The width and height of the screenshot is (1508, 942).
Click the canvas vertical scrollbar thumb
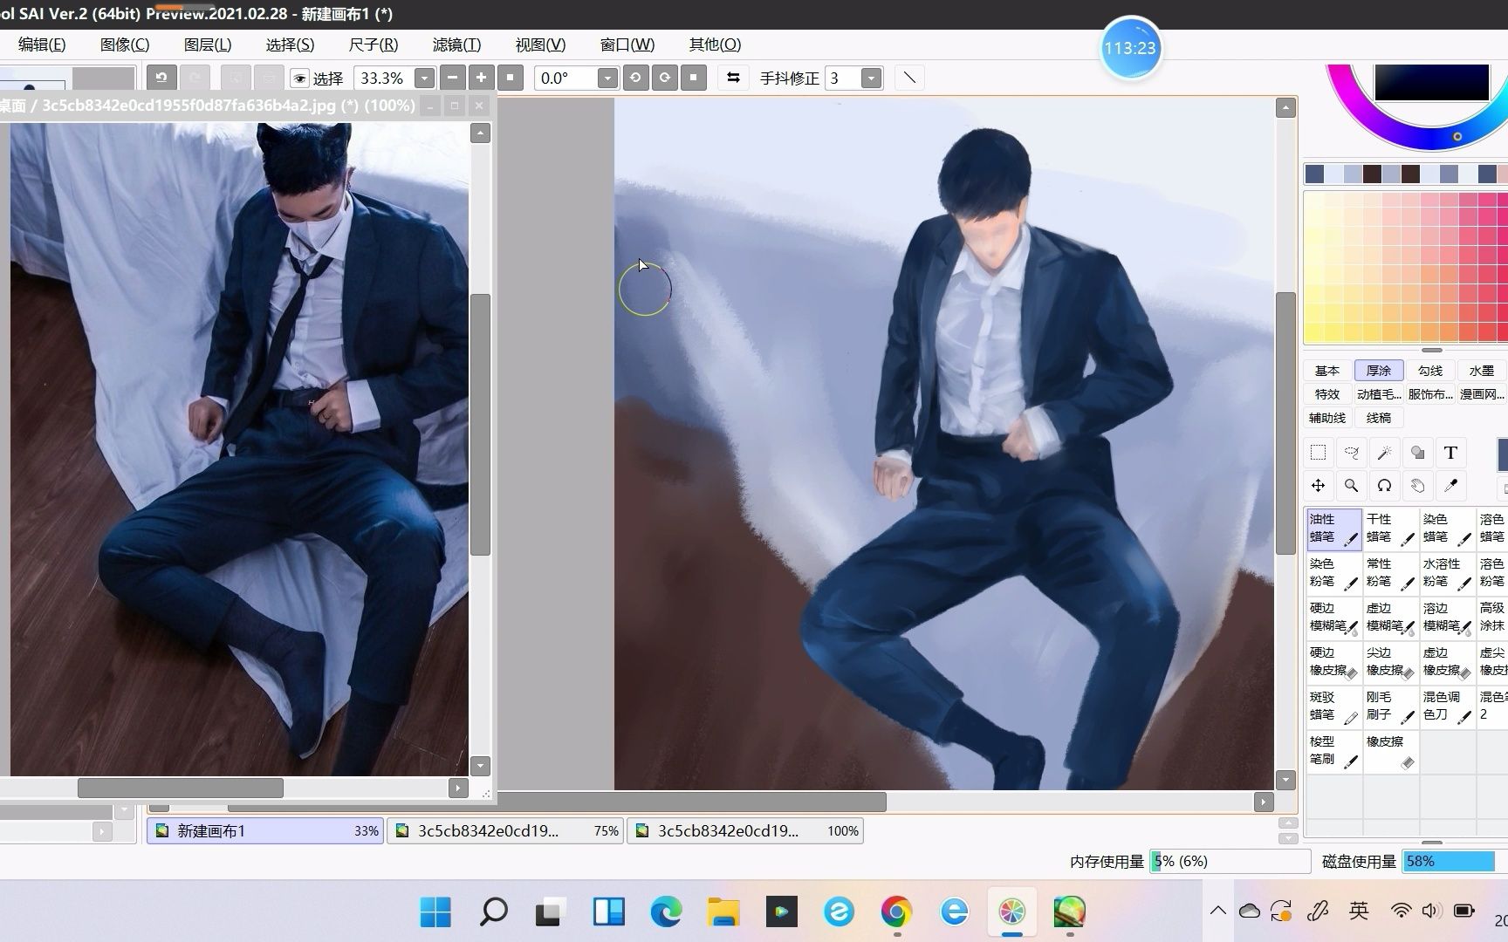(x=1285, y=423)
